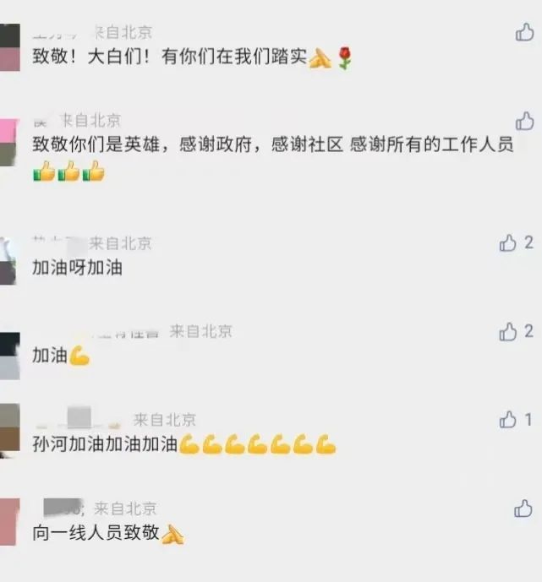Image resolution: width=542 pixels, height=582 pixels.
Task: Tap like count 2 on 加油呀加油
Action: point(529,242)
